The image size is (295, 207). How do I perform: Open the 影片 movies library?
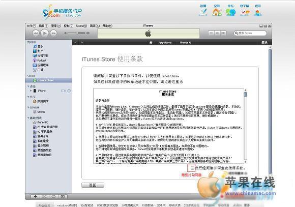click(x=38, y=51)
